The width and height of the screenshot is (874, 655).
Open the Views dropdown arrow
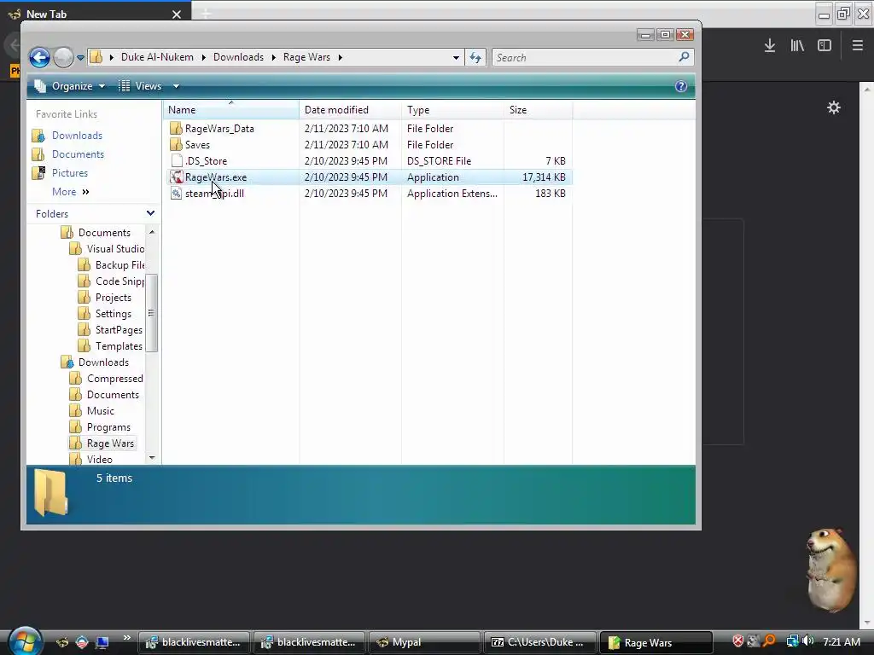point(176,86)
